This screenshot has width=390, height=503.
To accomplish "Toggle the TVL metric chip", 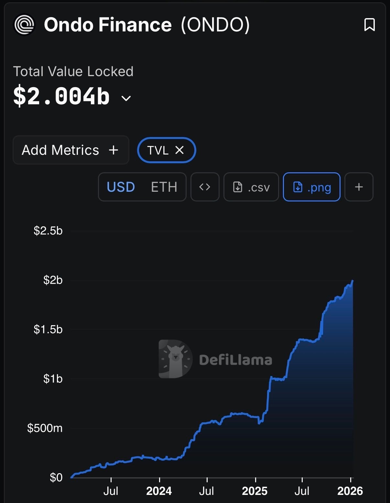I will 158,150.
